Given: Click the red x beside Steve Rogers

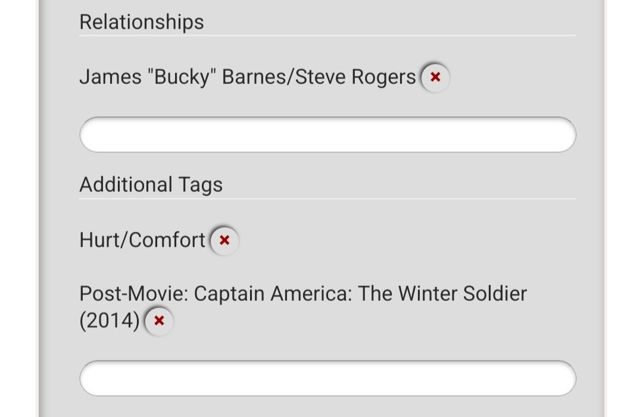Looking at the screenshot, I should [435, 77].
